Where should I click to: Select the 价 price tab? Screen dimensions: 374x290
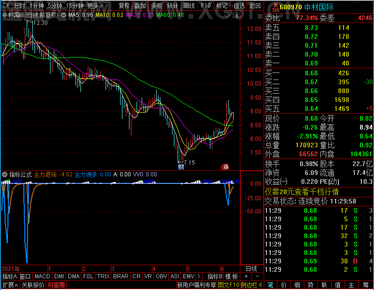pos(284,285)
